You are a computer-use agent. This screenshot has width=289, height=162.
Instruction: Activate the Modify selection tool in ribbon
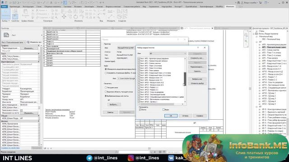[5, 14]
